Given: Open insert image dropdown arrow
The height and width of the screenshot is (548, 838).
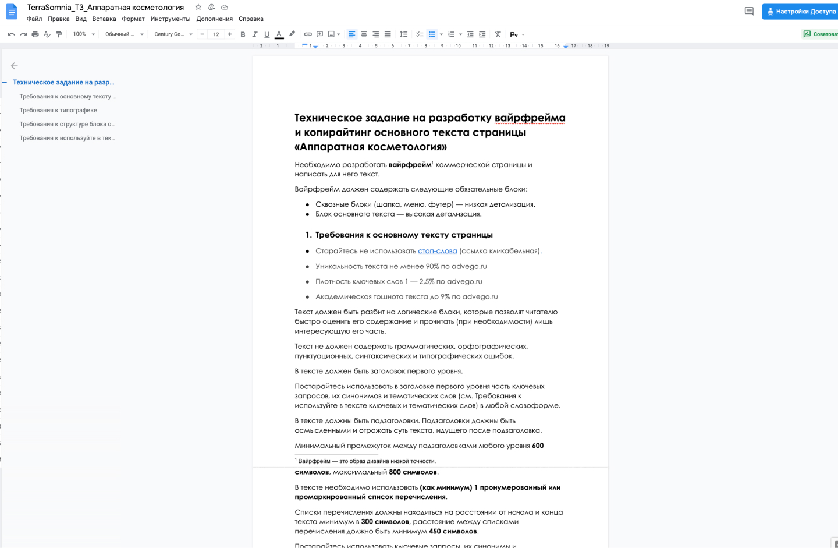Looking at the screenshot, I should pos(339,34).
